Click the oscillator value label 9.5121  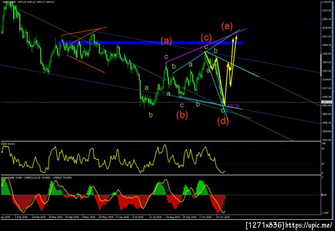[x=11, y=144]
